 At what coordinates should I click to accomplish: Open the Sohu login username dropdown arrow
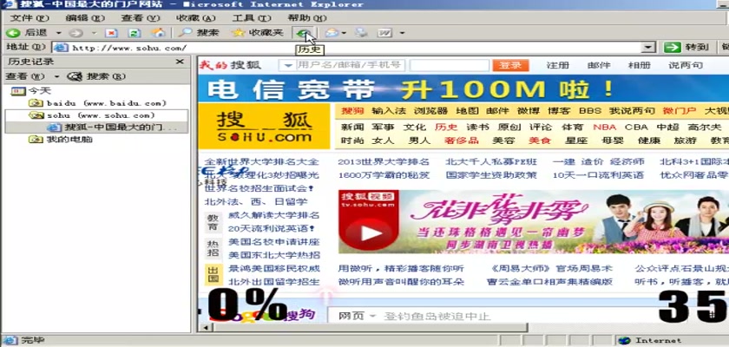point(288,66)
